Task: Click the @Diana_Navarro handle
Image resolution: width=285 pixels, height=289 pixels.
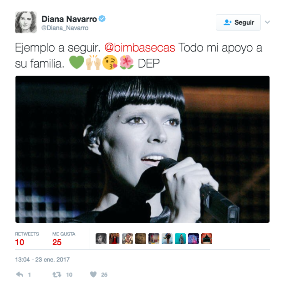Action: [65, 28]
